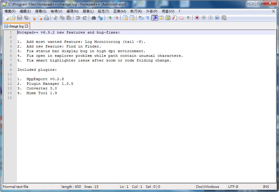Click the Save file floppy icon
Screen dimensions: 279x192
(x=20, y=18)
